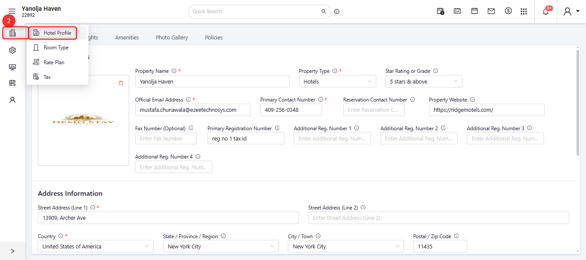This screenshot has height=260, width=586.
Task: Open the apps grid icon
Action: click(x=524, y=12)
